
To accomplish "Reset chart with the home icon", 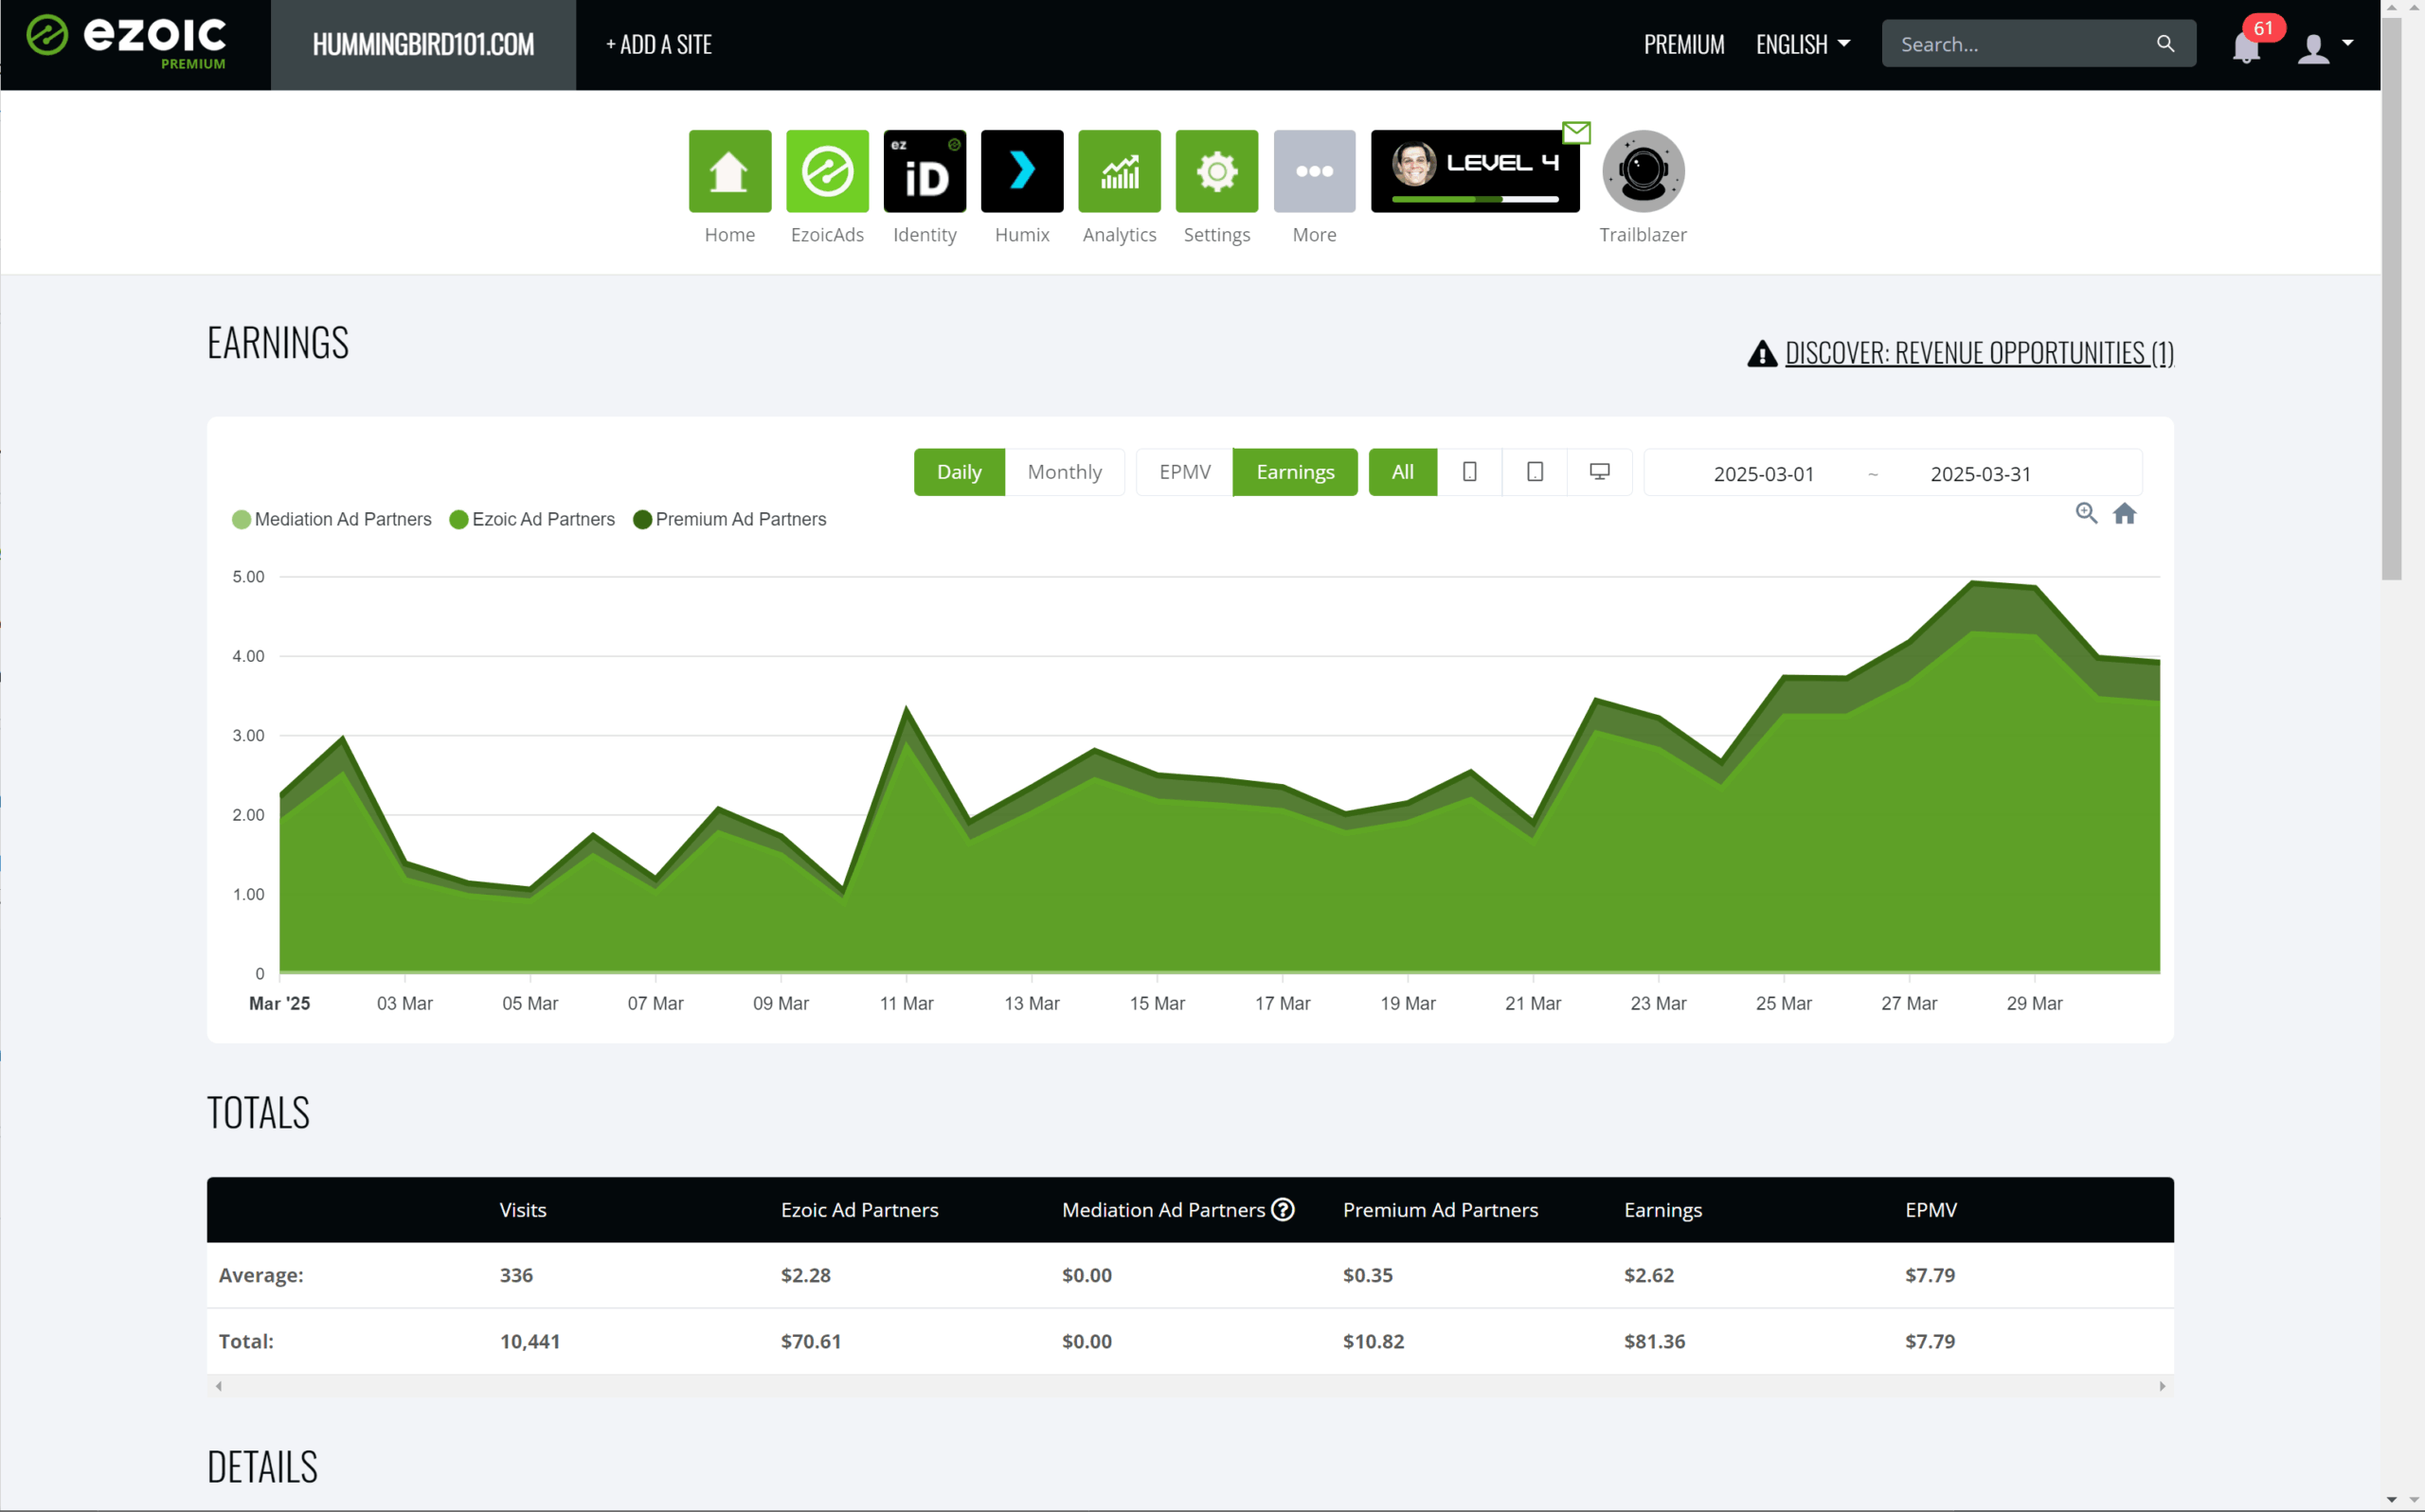I will click(2124, 513).
